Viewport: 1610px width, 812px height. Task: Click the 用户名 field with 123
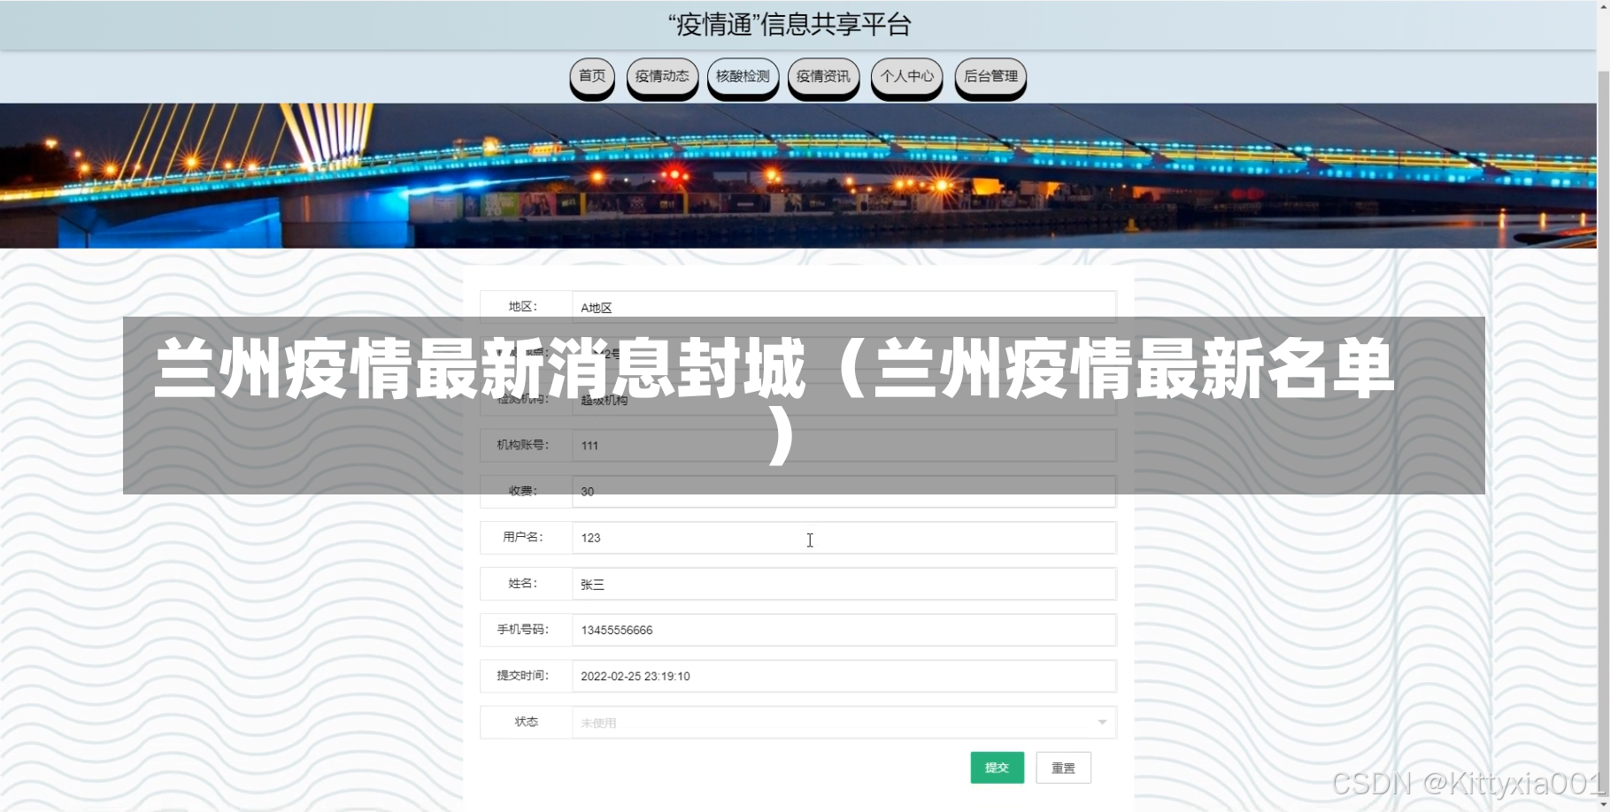(844, 538)
